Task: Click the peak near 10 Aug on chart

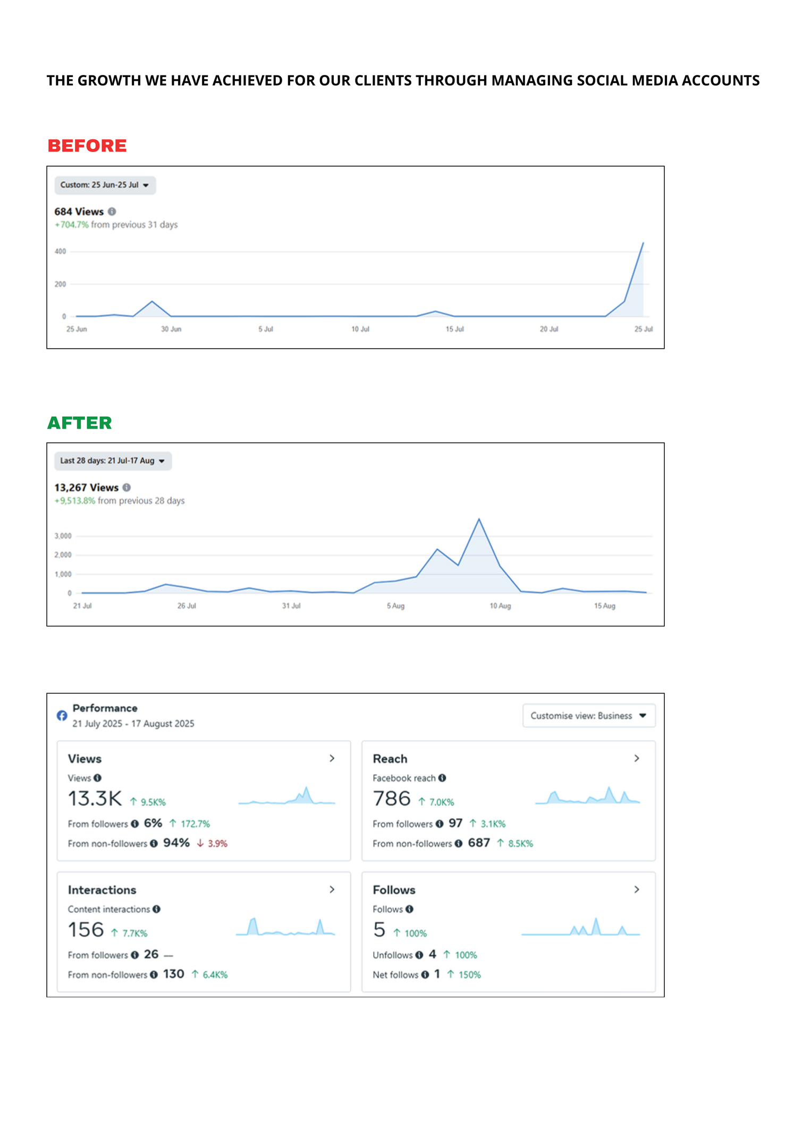Action: coord(479,519)
